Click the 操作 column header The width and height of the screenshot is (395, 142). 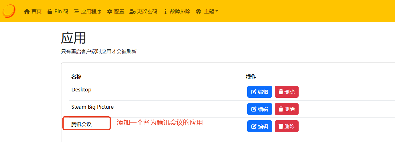click(251, 77)
